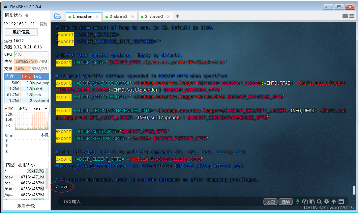Select the java process row
The image size is (359, 213).
[x=27, y=94]
